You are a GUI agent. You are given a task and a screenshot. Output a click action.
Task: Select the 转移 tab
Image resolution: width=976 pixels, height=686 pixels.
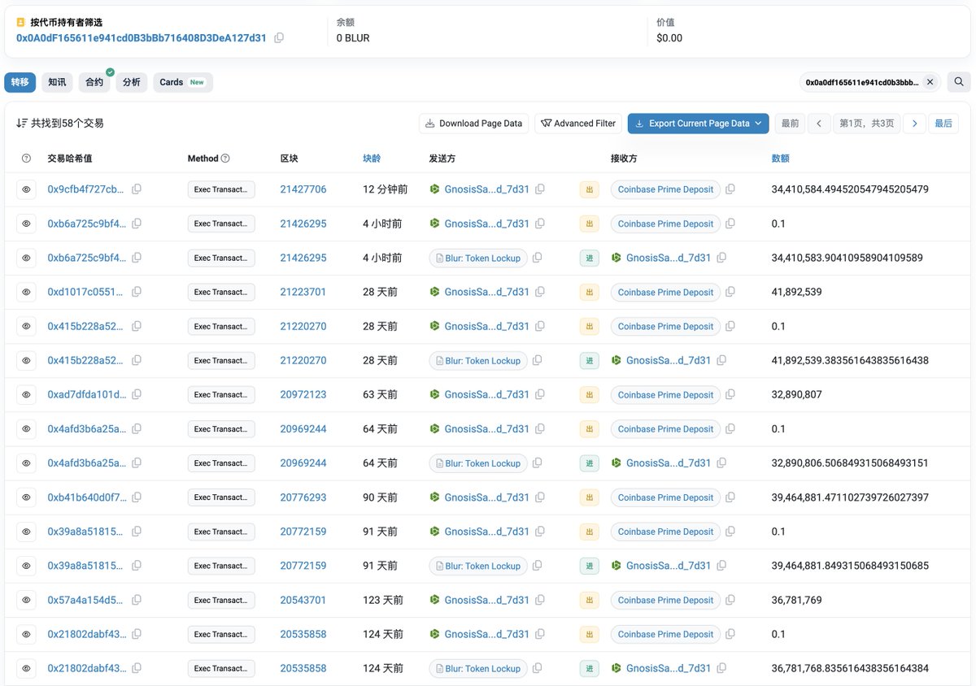[x=20, y=82]
